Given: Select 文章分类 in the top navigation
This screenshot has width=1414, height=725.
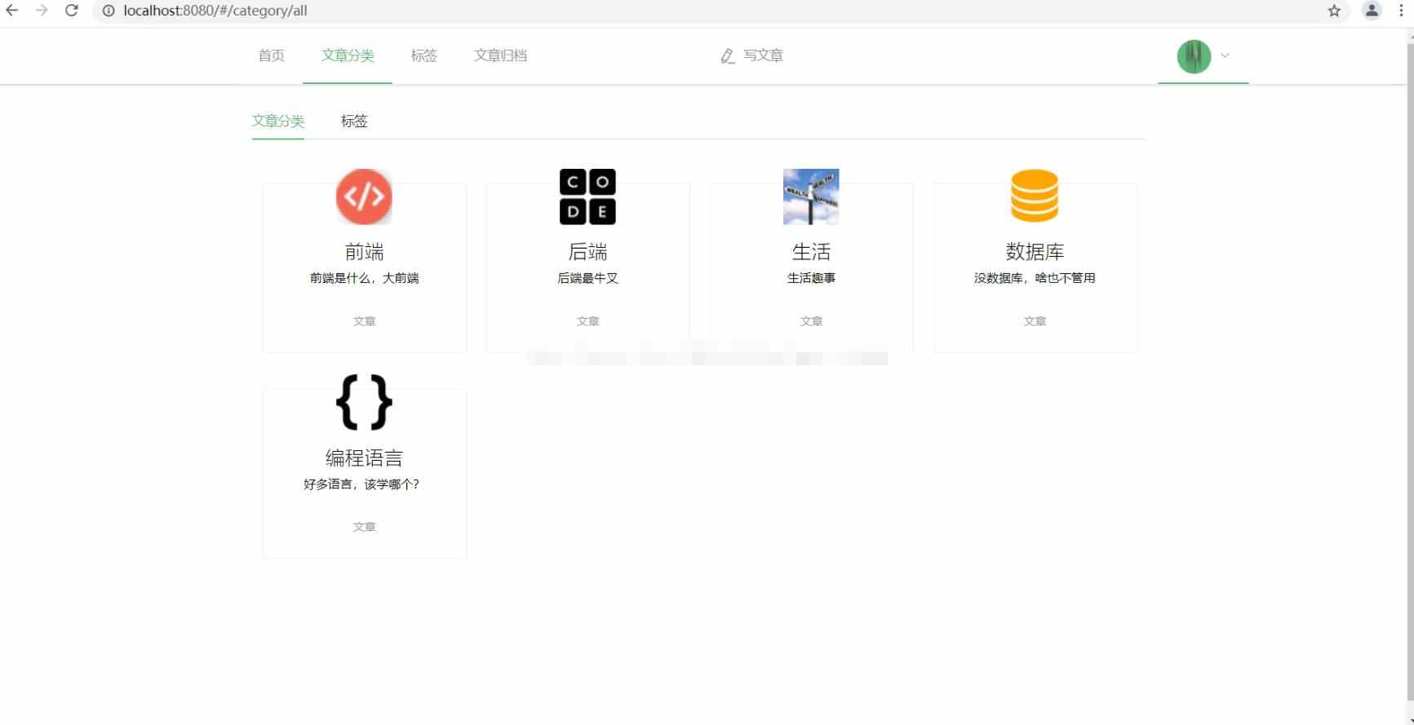Looking at the screenshot, I should coord(348,55).
